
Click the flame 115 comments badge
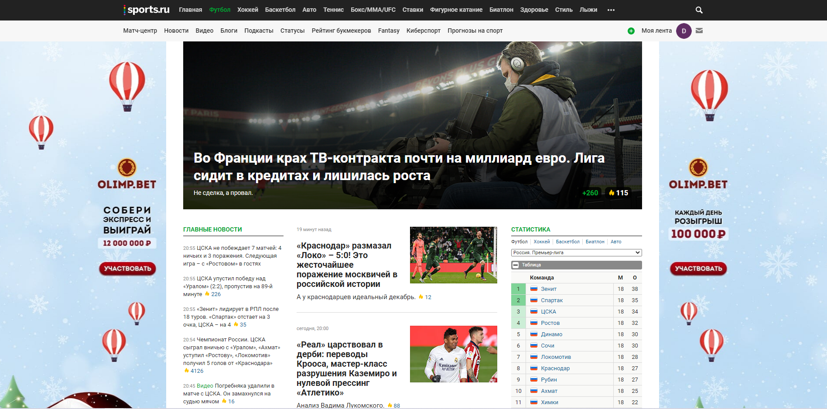(618, 193)
